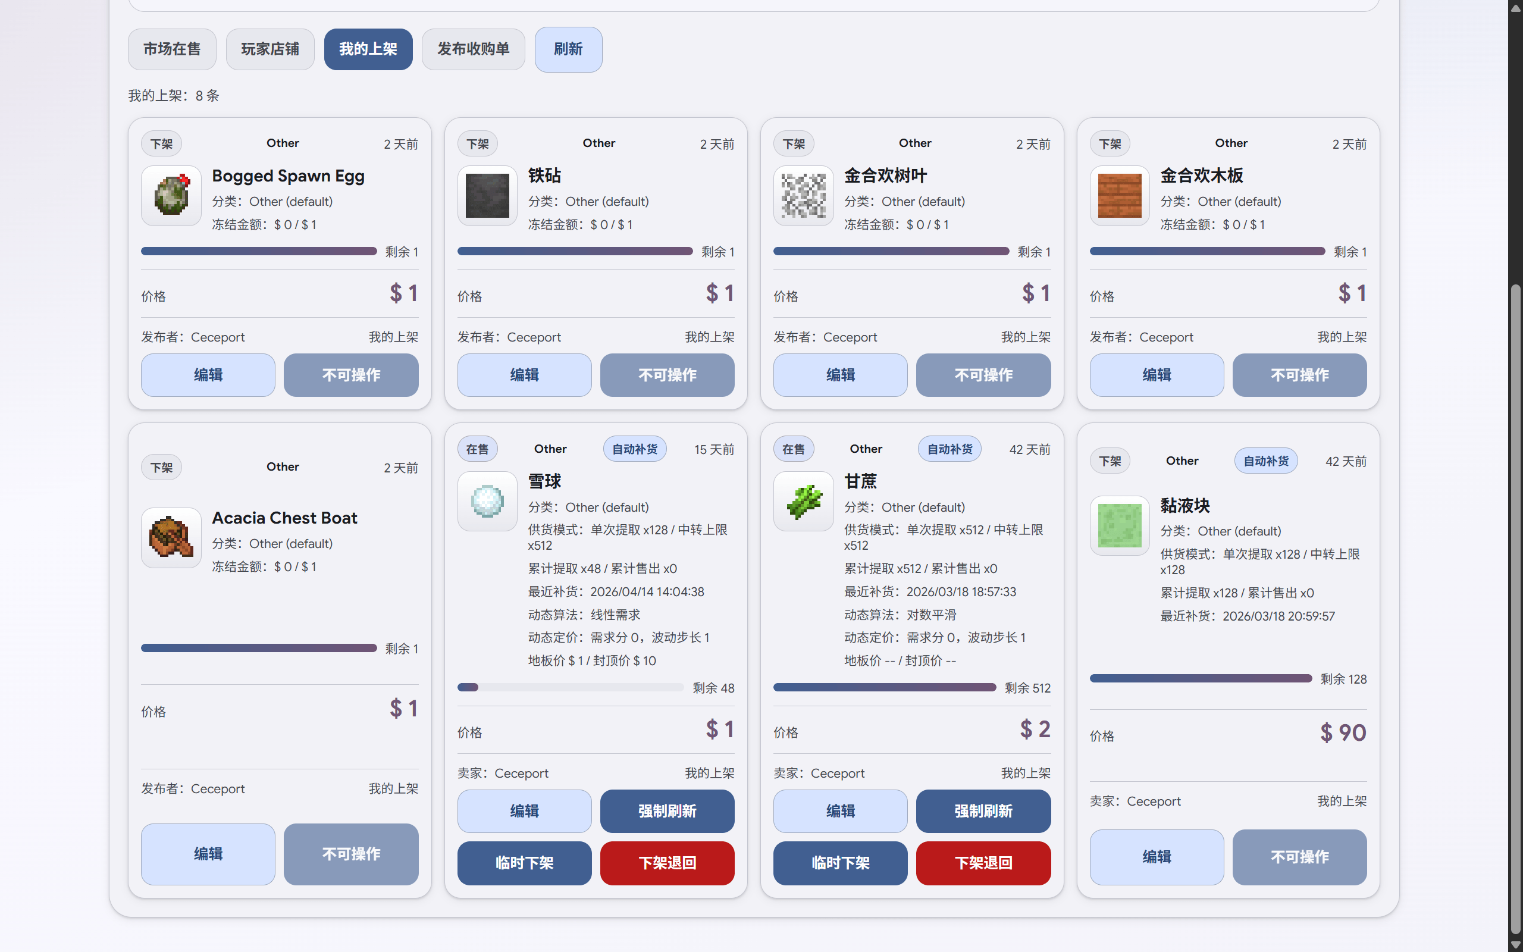1523x952 pixels.
Task: Click the 自动补货 badge on 雪球 card
Action: 634,450
